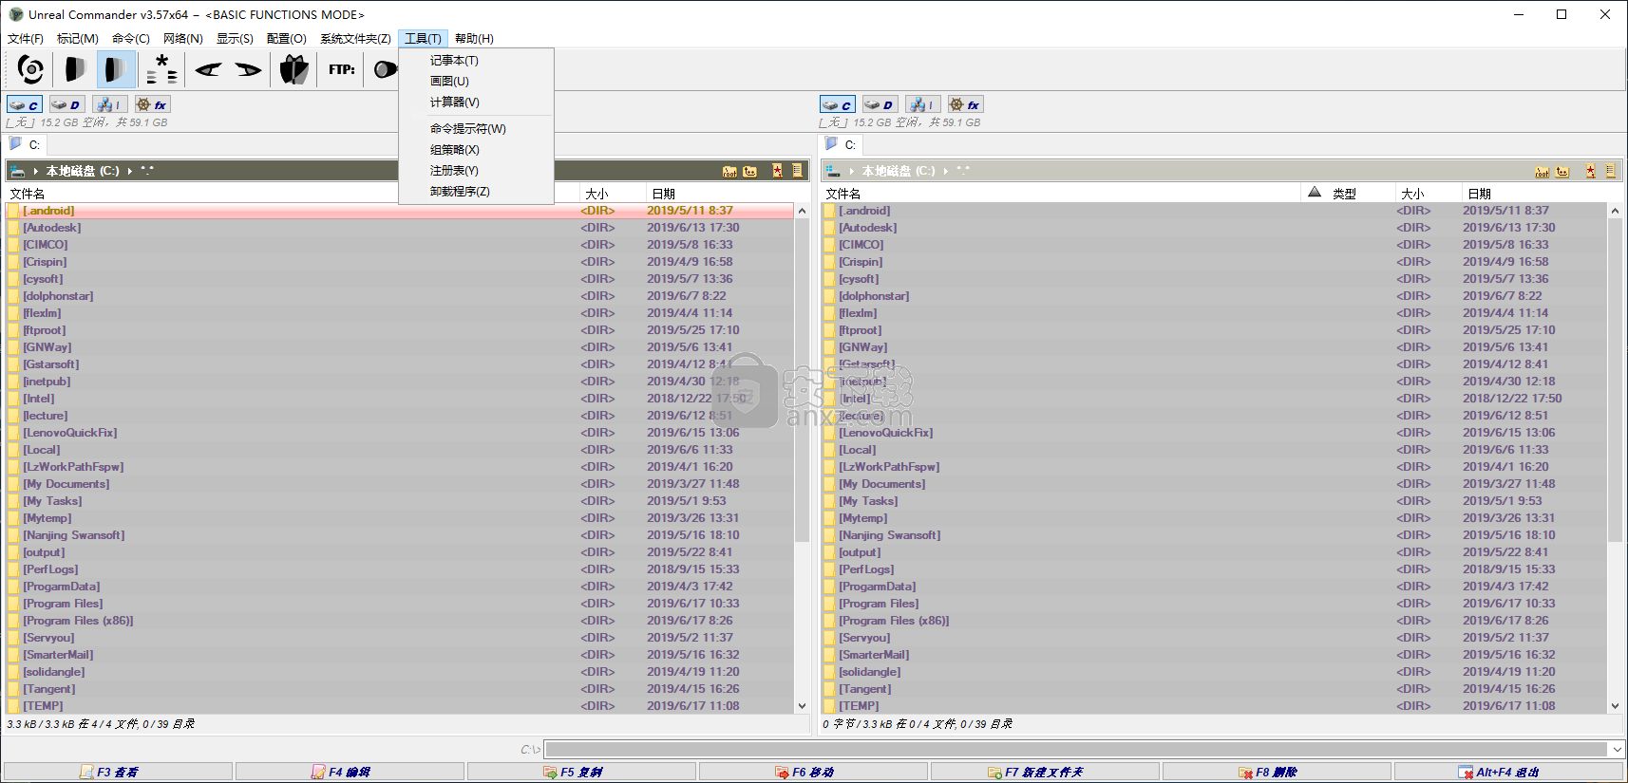
Task: Expand arrow before 本地磁盘 (C:) in left path
Action: 35,171
